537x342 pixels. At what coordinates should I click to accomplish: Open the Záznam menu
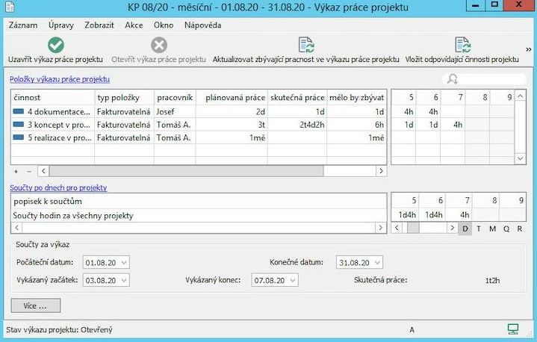click(x=22, y=25)
